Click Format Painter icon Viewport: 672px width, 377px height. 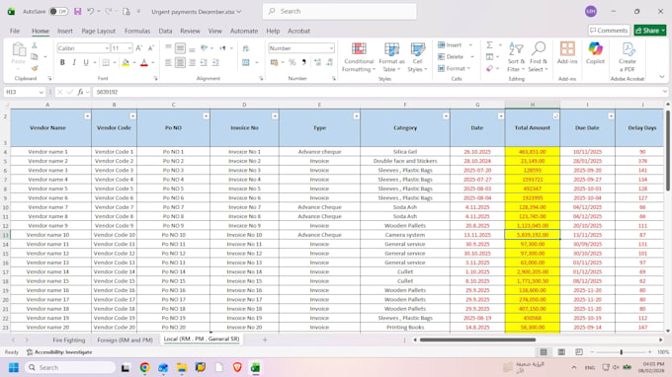coord(35,68)
